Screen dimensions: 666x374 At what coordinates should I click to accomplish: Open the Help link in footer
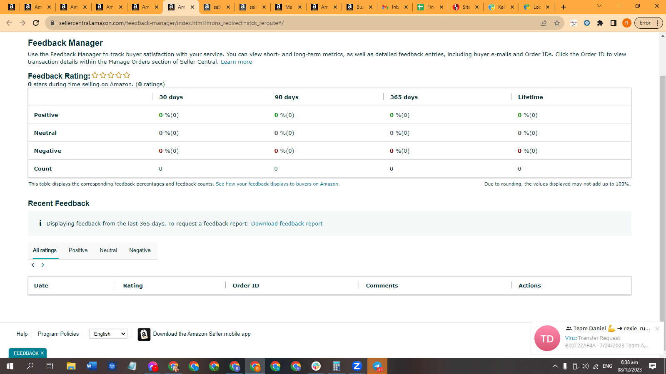22,334
